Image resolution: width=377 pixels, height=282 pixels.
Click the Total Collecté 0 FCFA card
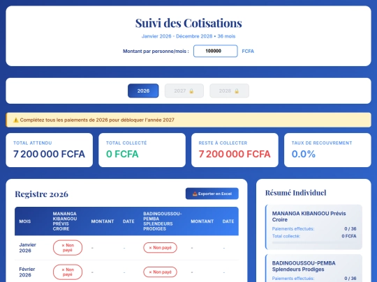tap(142, 150)
